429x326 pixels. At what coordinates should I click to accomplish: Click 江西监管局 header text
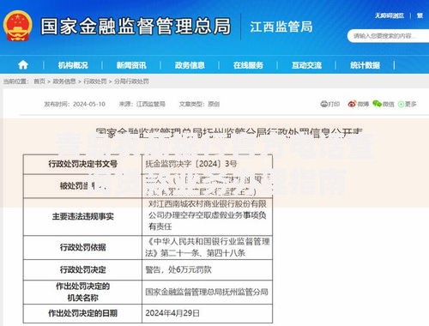coord(281,27)
